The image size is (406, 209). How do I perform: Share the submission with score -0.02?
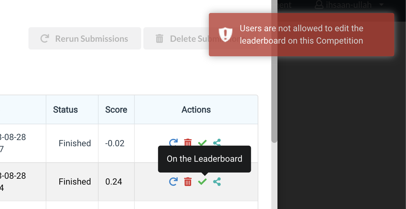[217, 143]
